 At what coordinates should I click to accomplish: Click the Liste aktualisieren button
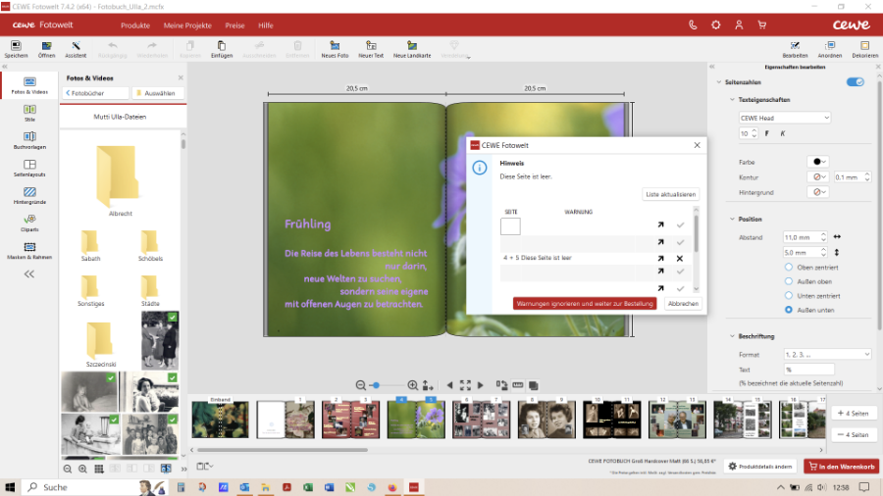(671, 194)
